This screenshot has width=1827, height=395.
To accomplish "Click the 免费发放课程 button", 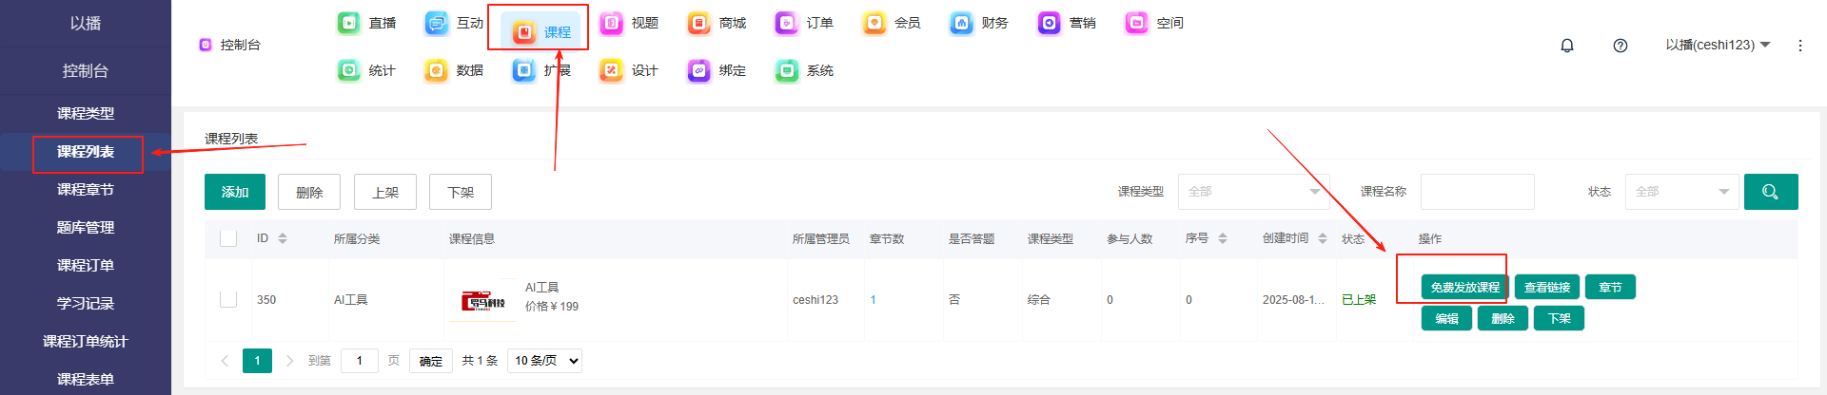I will pyautogui.click(x=1464, y=287).
